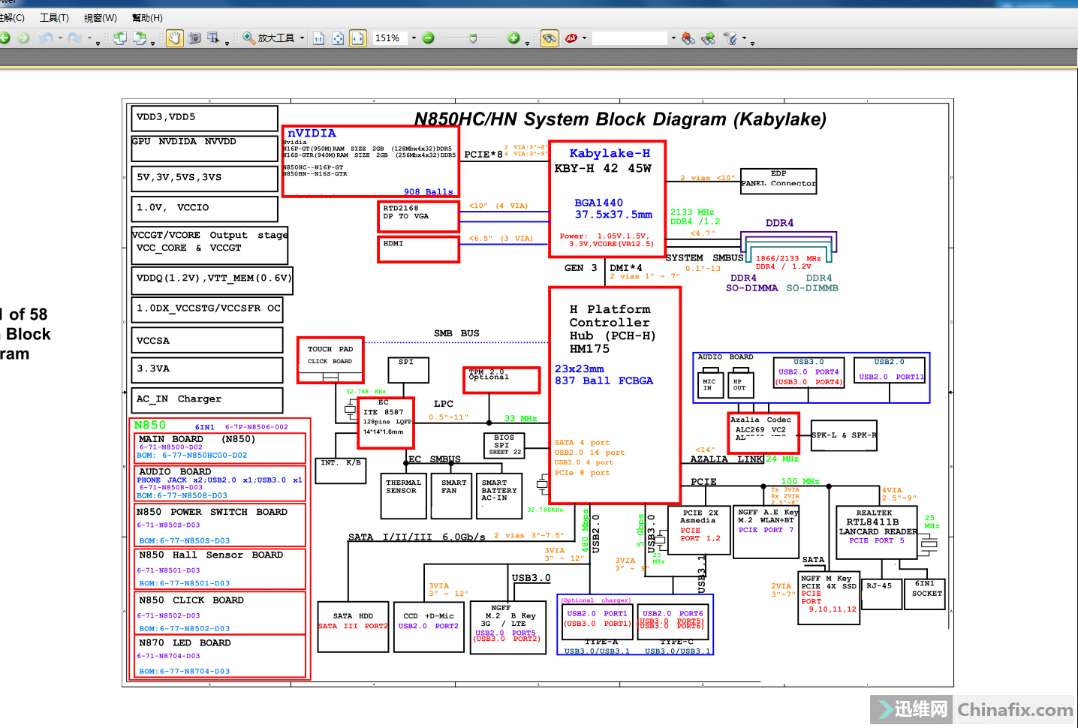Image resolution: width=1078 pixels, height=728 pixels.
Task: Click the red Ask search icon
Action: click(571, 38)
